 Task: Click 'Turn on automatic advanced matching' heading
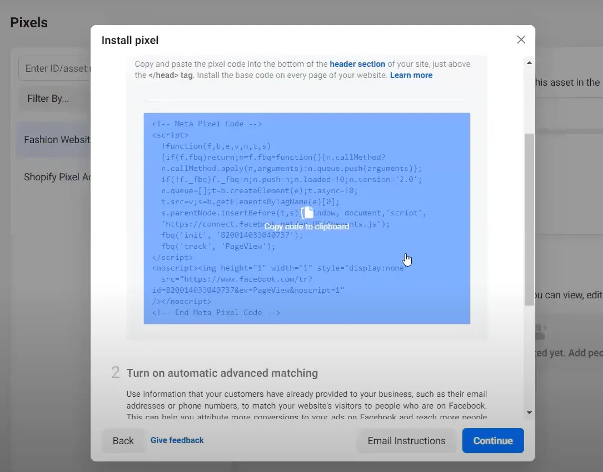(x=222, y=373)
